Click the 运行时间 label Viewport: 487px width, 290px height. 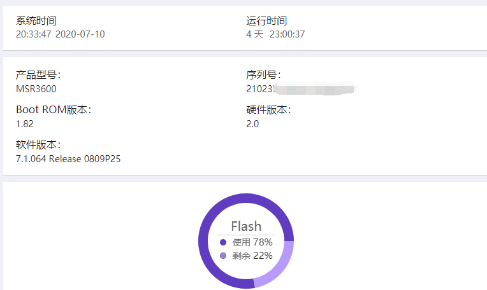click(x=266, y=21)
